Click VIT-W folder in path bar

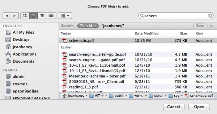pyautogui.click(x=96, y=96)
